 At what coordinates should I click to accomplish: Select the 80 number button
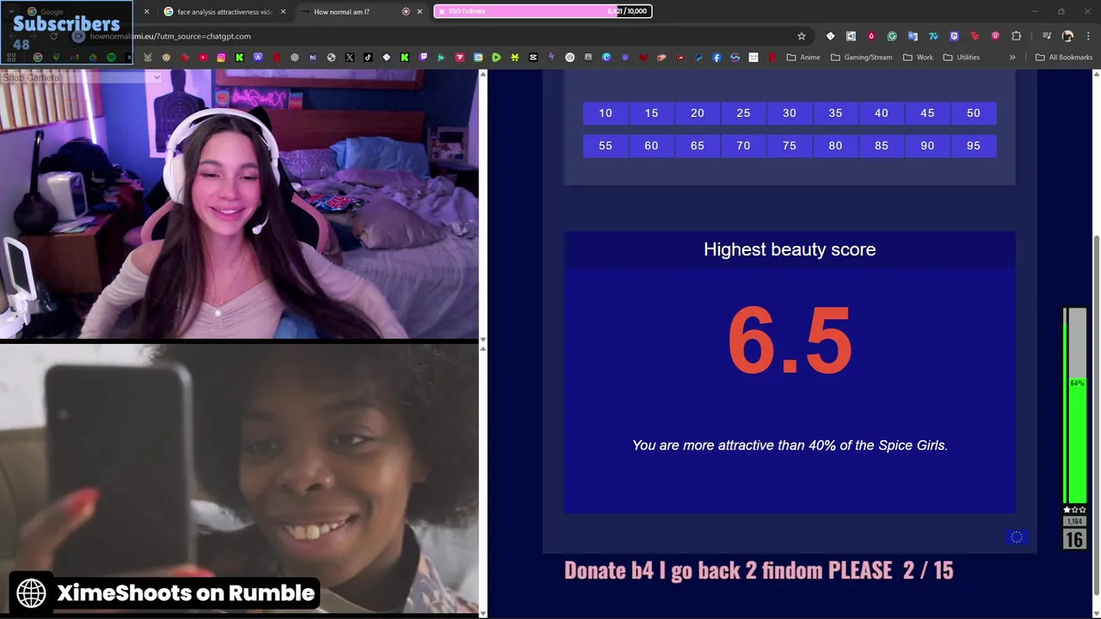click(x=835, y=146)
